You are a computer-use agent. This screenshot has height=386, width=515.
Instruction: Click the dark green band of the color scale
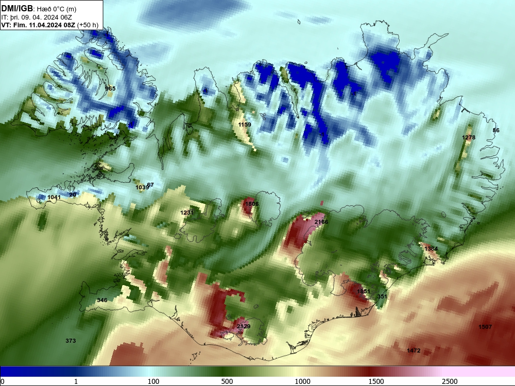point(224,371)
